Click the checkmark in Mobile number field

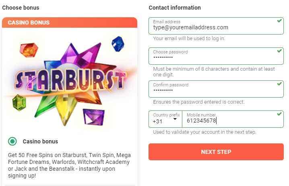[x=279, y=114]
